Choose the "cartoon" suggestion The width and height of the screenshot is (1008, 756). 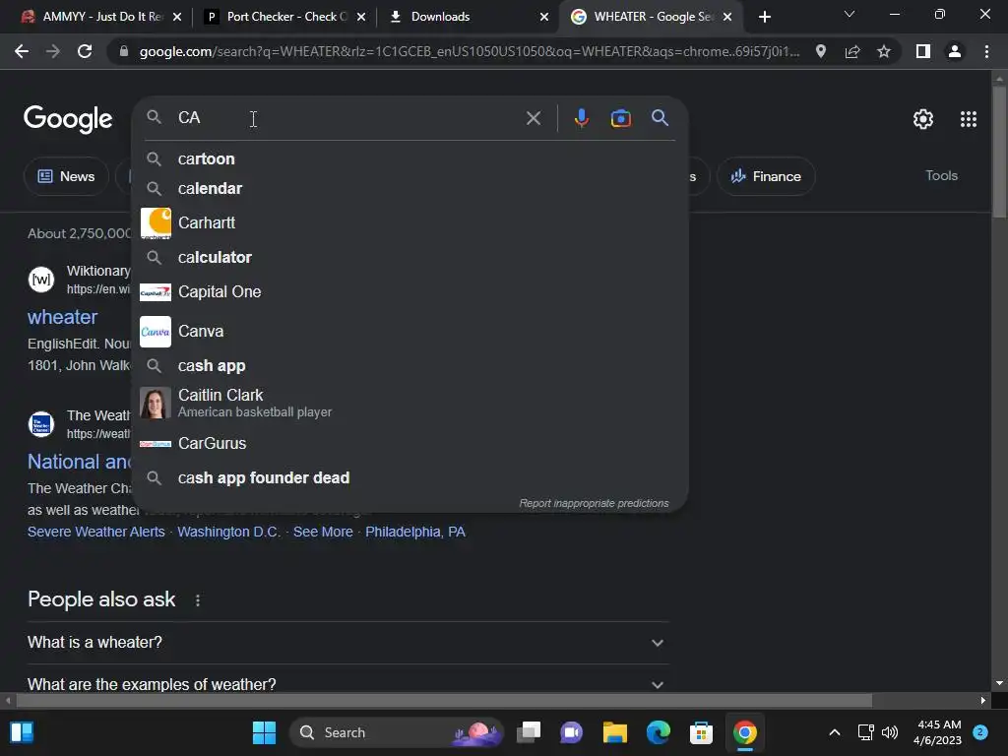410,158
